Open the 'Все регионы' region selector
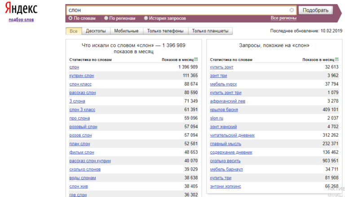 (283, 18)
